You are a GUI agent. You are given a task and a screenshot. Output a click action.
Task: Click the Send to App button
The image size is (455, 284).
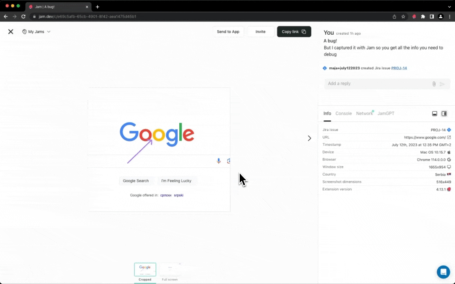228,32
